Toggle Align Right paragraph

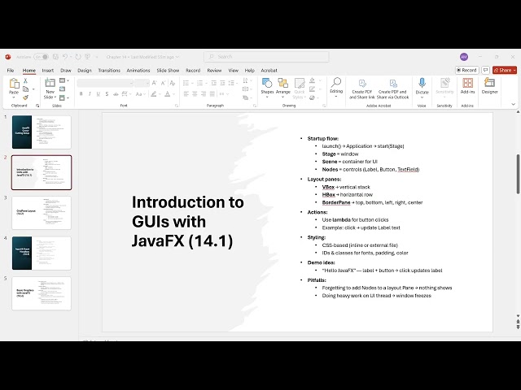pyautogui.click(x=204, y=94)
